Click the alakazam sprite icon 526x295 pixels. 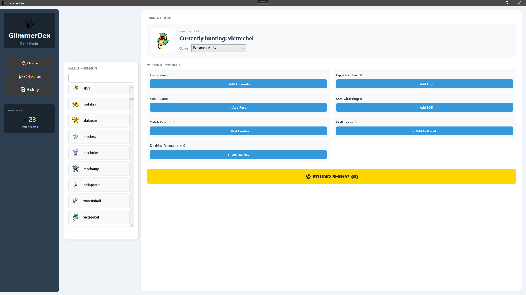pos(76,120)
